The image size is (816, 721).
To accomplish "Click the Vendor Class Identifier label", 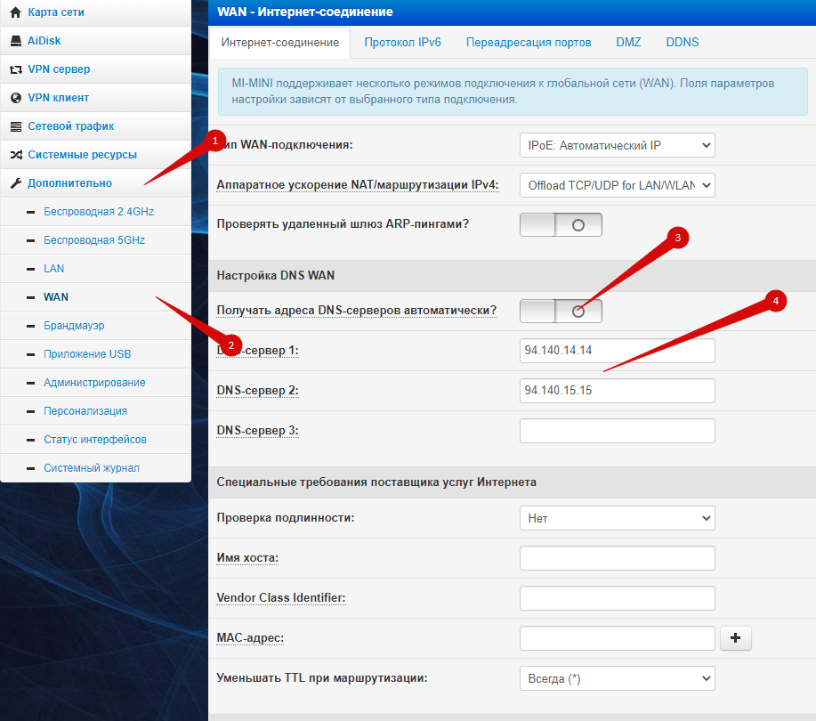I will coord(281,597).
